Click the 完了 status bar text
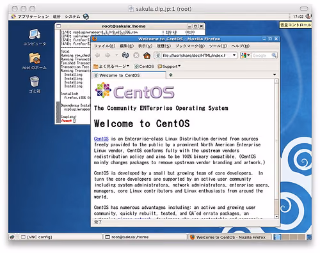Screen dimensions: 320x253 (98, 222)
